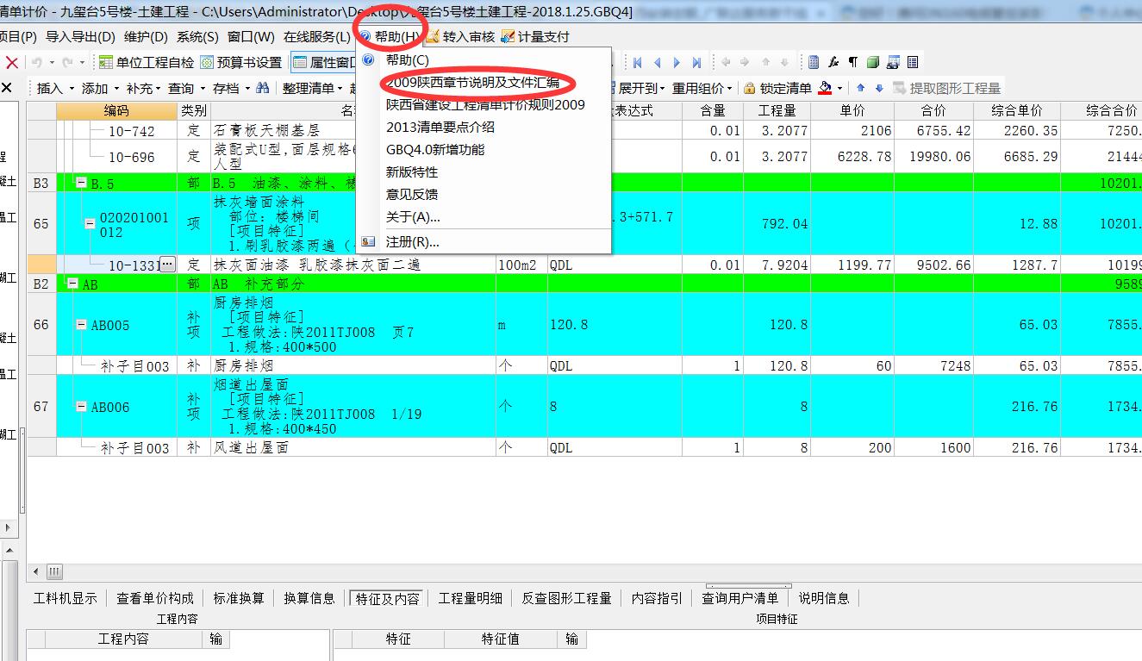Toggle the 属性窗口 properties window
This screenshot has height=661, width=1142.
[324, 62]
